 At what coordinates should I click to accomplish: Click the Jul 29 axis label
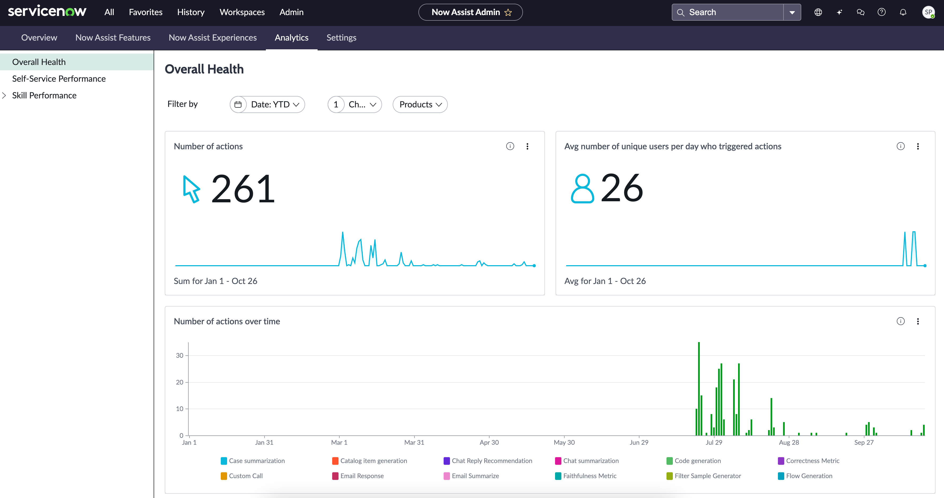pos(714,442)
